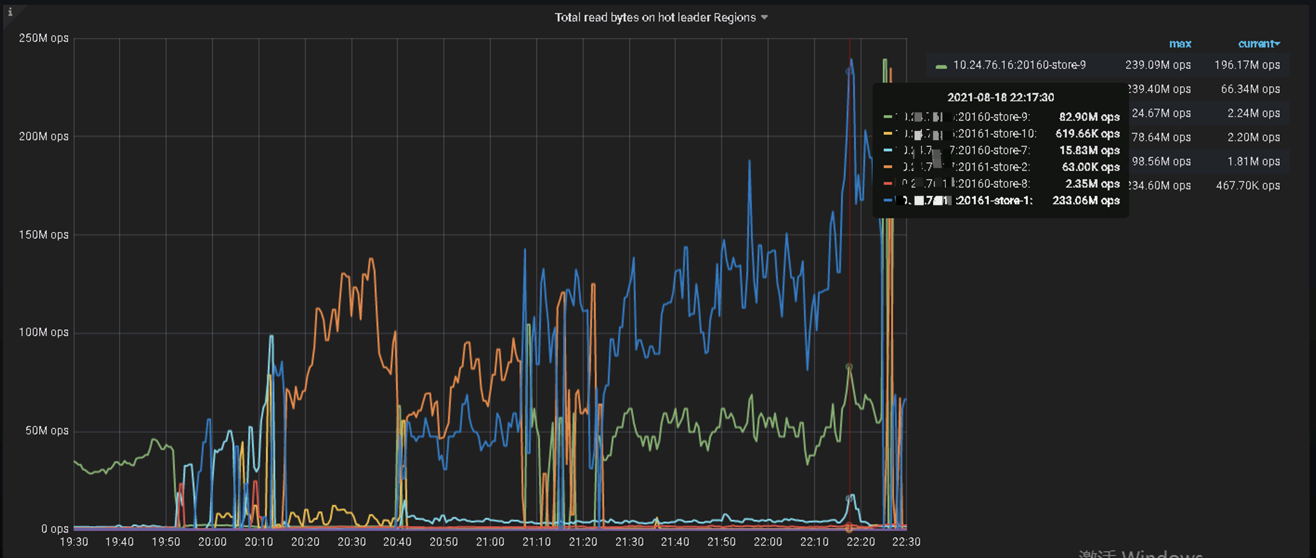
Task: Open the panel title dropdown caret
Action: 764,17
